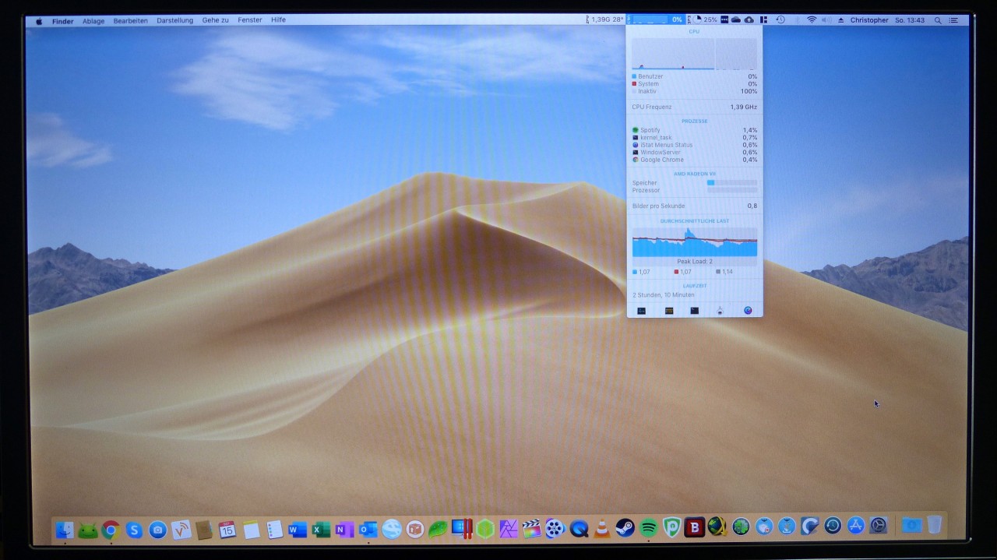
Task: Open Spotlight search magnifier
Action: (938, 20)
